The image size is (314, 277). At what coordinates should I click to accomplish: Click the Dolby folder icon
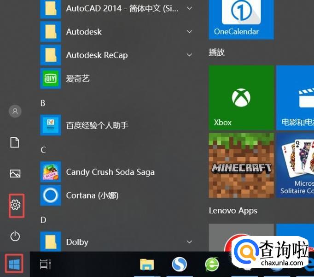pos(51,242)
